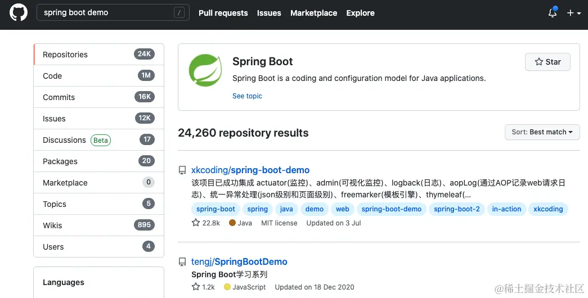The width and height of the screenshot is (588, 298).
Task: Click the 895 count badge on Wikis
Action: pyautogui.click(x=145, y=225)
